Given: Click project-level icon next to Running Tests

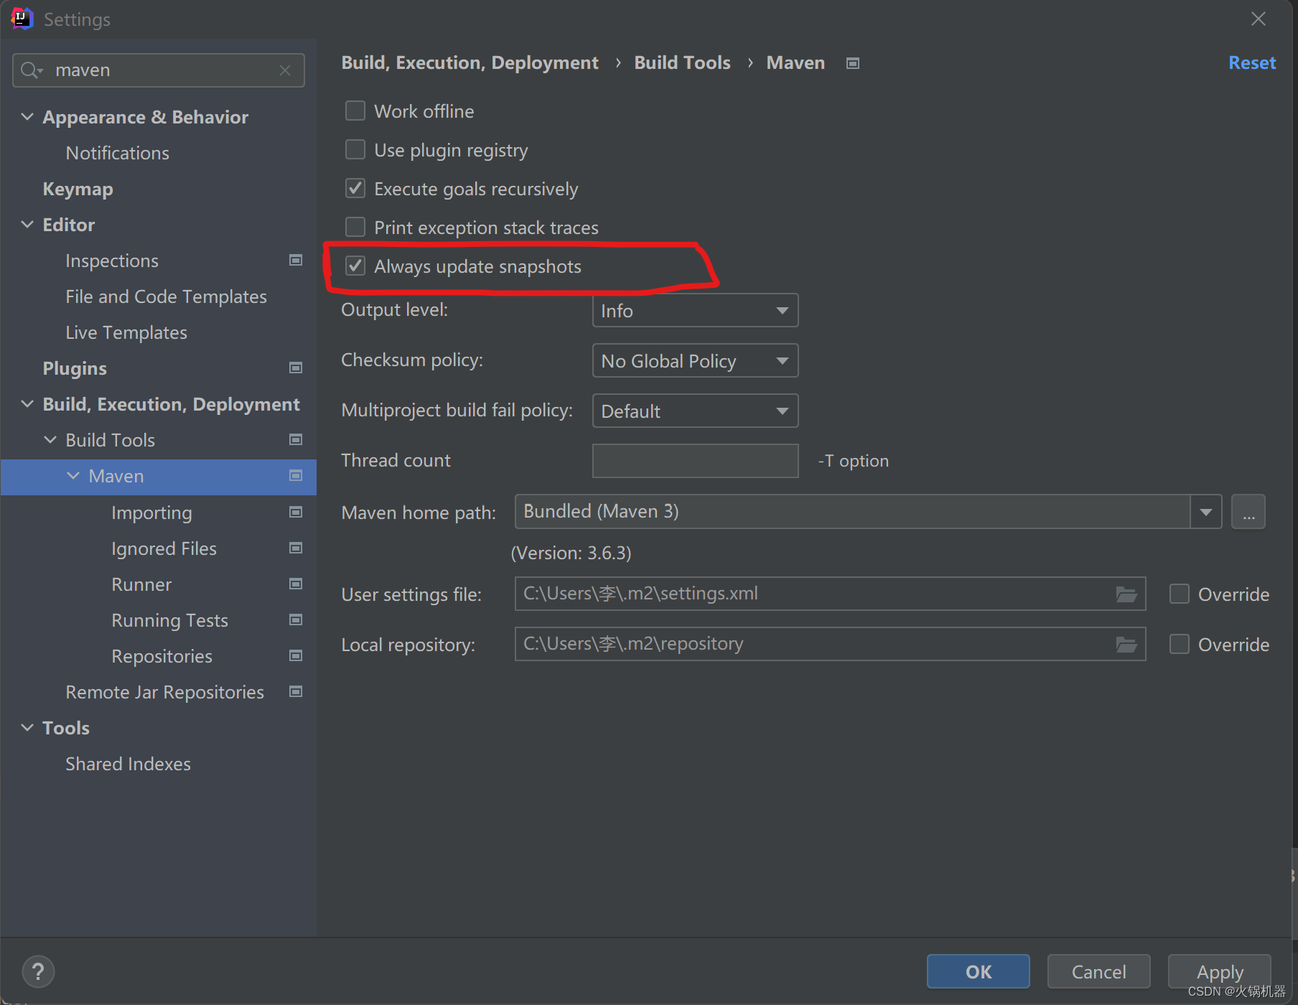Looking at the screenshot, I should [295, 620].
